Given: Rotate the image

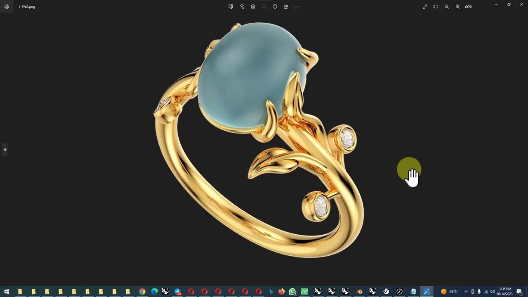Looking at the screenshot, I should [242, 7].
